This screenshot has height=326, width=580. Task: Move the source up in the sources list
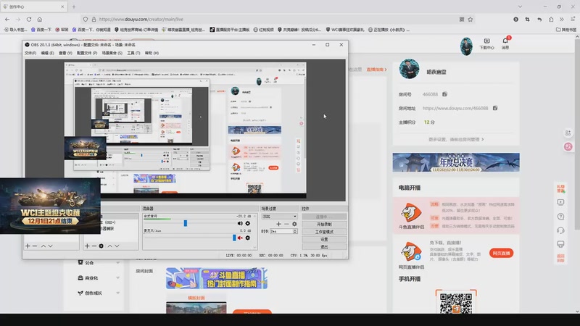110,246
